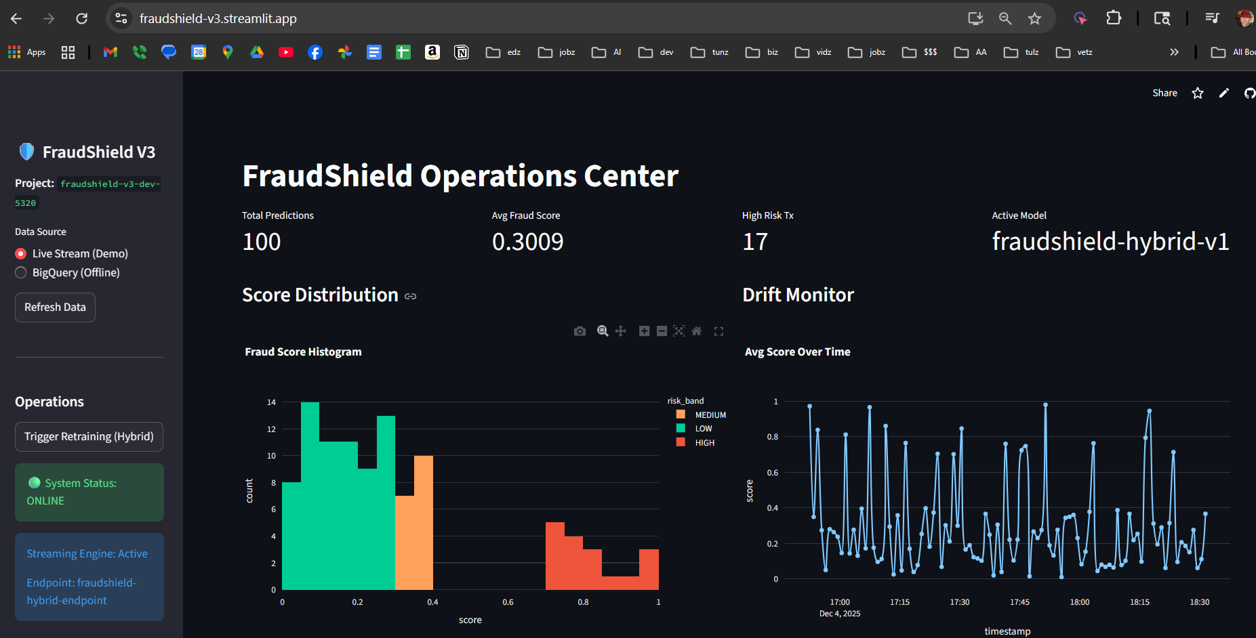Image resolution: width=1256 pixels, height=638 pixels.
Task: Favorite the app with the star next to Share
Action: click(1198, 93)
